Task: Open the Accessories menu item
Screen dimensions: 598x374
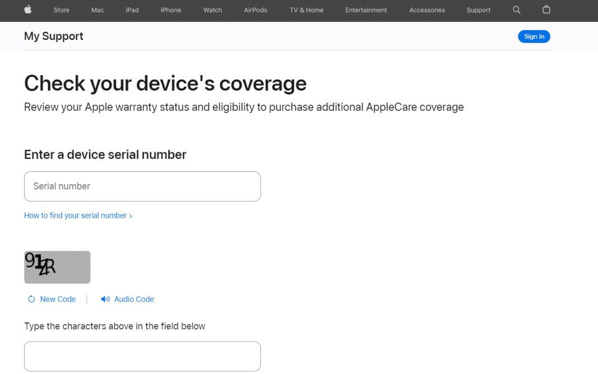Action: point(427,10)
